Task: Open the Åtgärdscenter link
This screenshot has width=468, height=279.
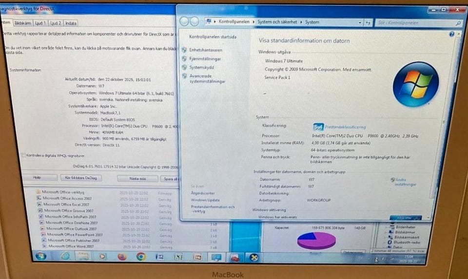Action: pos(203,193)
